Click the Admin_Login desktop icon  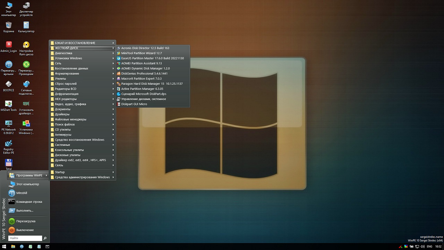pyautogui.click(x=9, y=45)
